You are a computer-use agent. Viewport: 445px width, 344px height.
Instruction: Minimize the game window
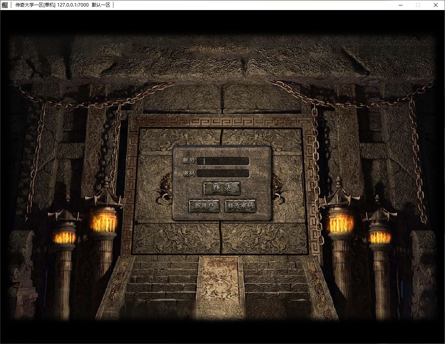[x=401, y=5]
